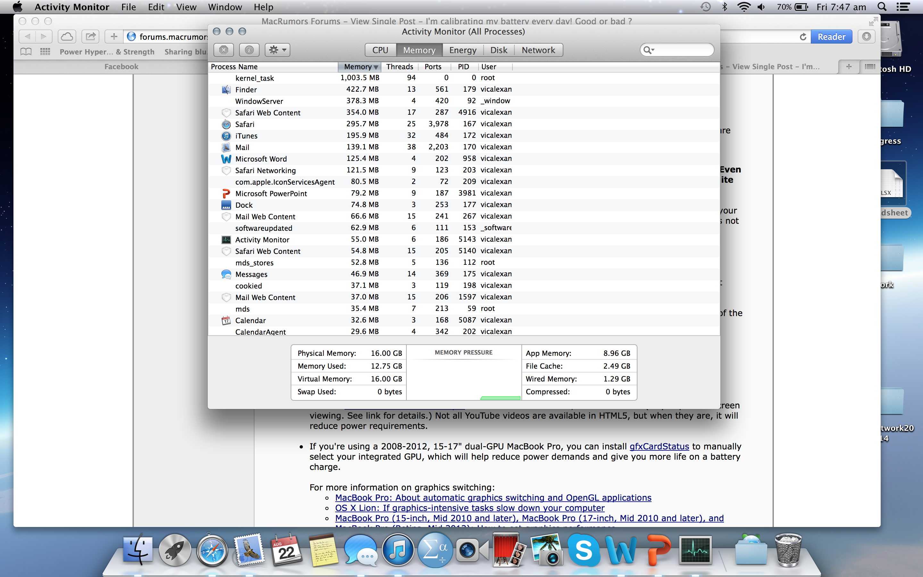This screenshot has height=577, width=923.
Task: Select the Activity Monitor icon in process list
Action: pyautogui.click(x=226, y=240)
